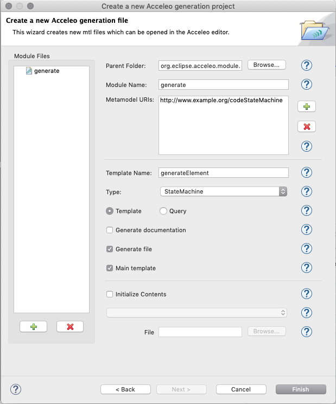336x404 pixels.
Task: Enable the Generate documentation checkbox
Action: (x=110, y=230)
